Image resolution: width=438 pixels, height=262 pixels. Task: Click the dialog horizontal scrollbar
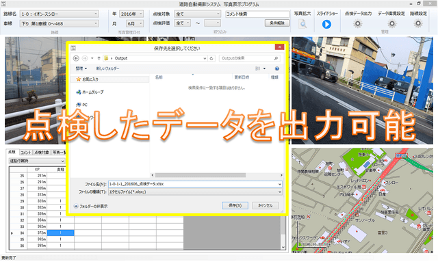(x=201, y=175)
